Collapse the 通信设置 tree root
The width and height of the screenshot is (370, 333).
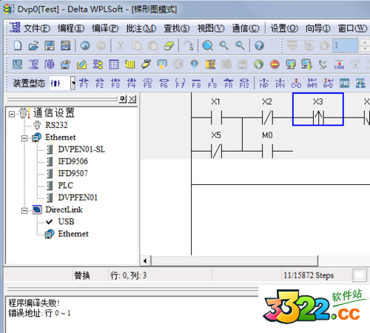11,114
